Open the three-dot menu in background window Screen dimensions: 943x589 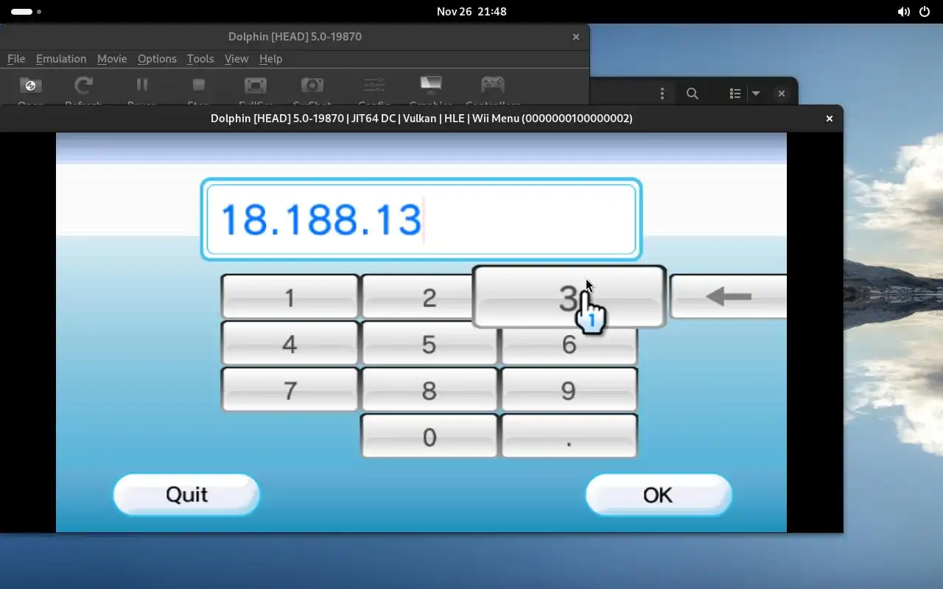662,94
